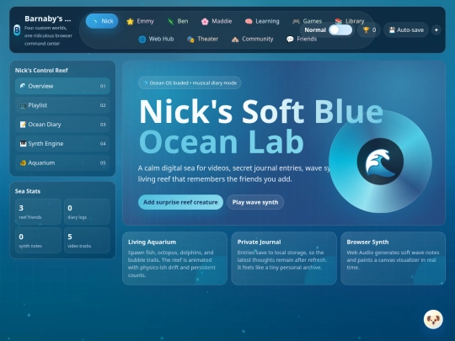The width and height of the screenshot is (455, 341).
Task: Select Overview in Nick's Control Reef
Action: pyautogui.click(x=62, y=86)
